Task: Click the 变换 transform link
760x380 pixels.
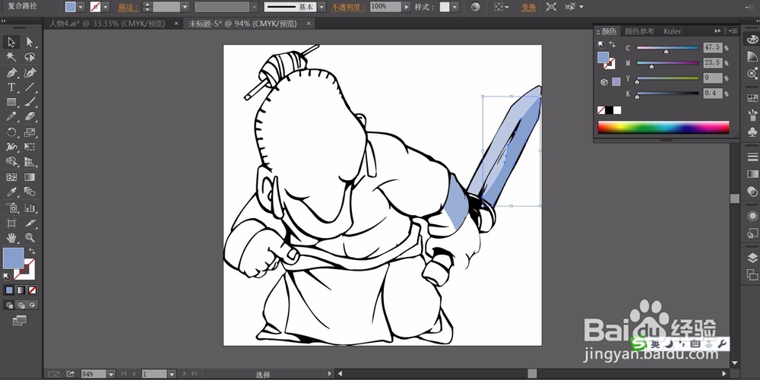Action: 529,8
